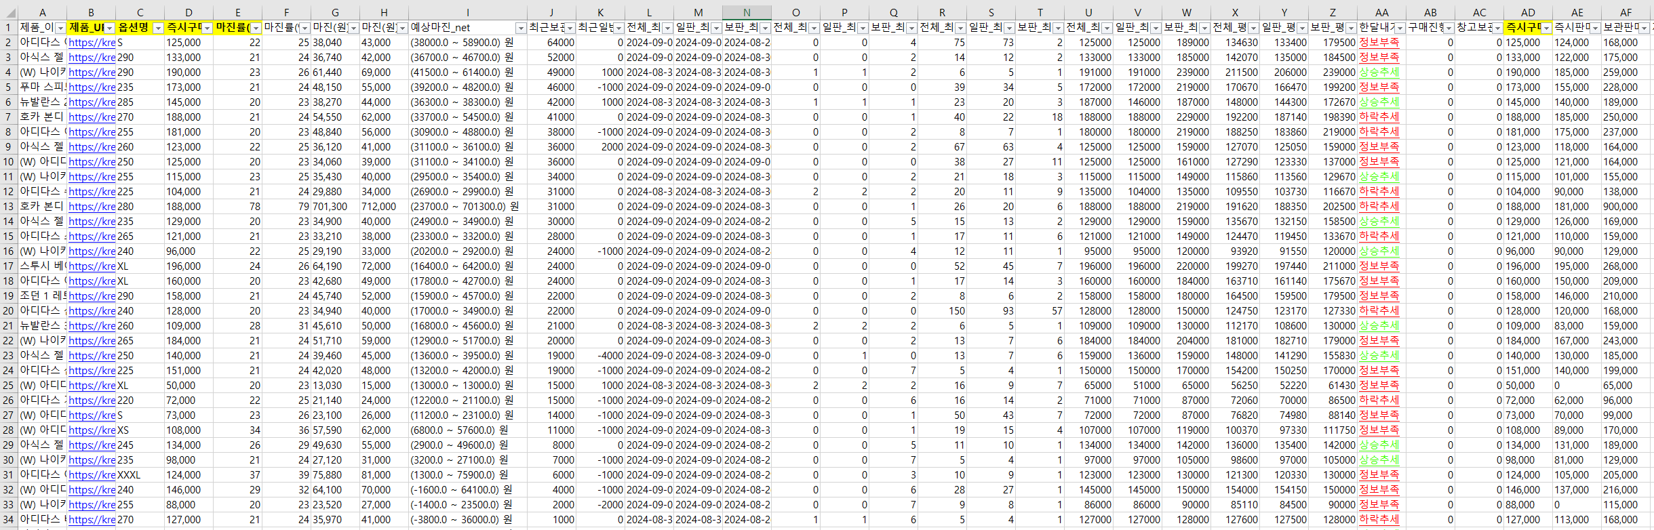Open the filter arrow in column AF header
Image resolution: width=1654 pixels, height=530 pixels.
(1644, 28)
